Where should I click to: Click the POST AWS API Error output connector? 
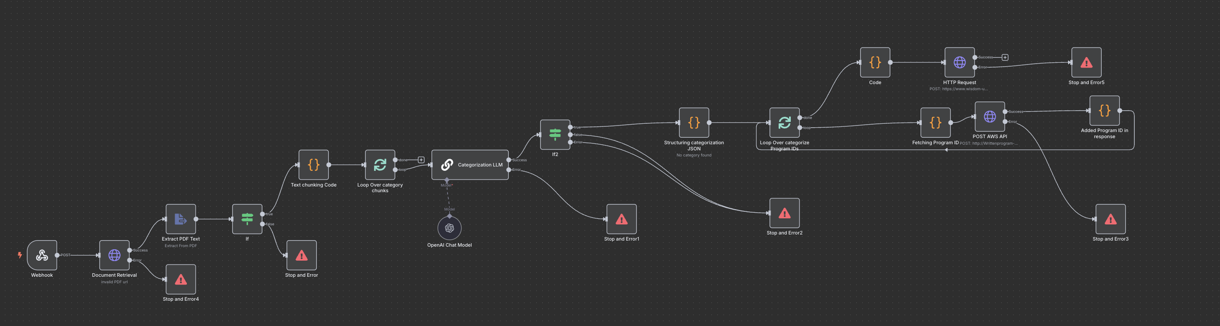click(x=1005, y=122)
